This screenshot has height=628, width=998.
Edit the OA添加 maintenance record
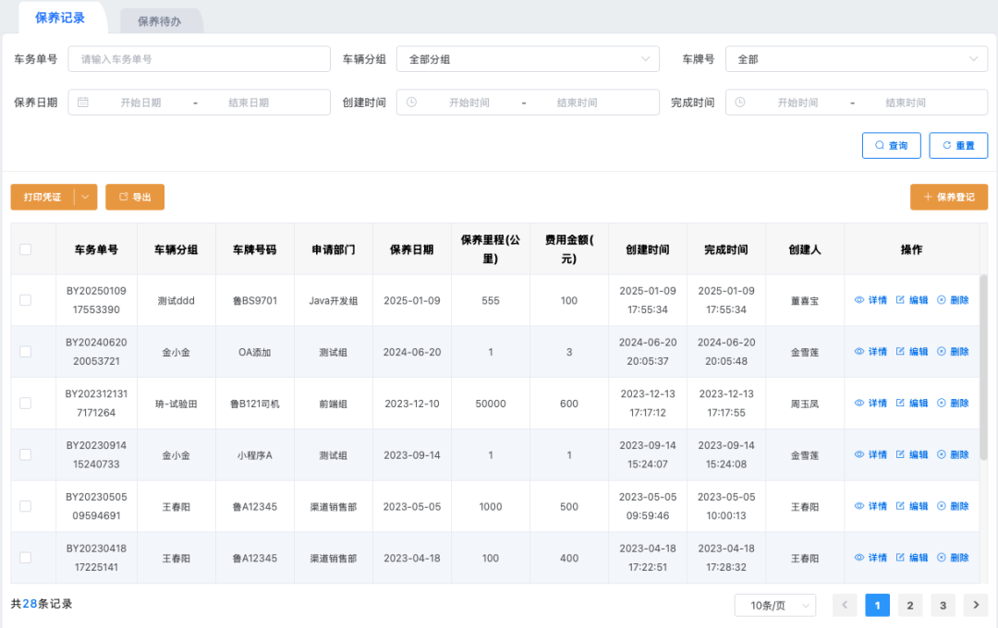911,352
